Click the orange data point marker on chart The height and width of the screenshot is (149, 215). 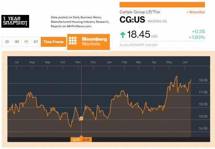(81, 118)
